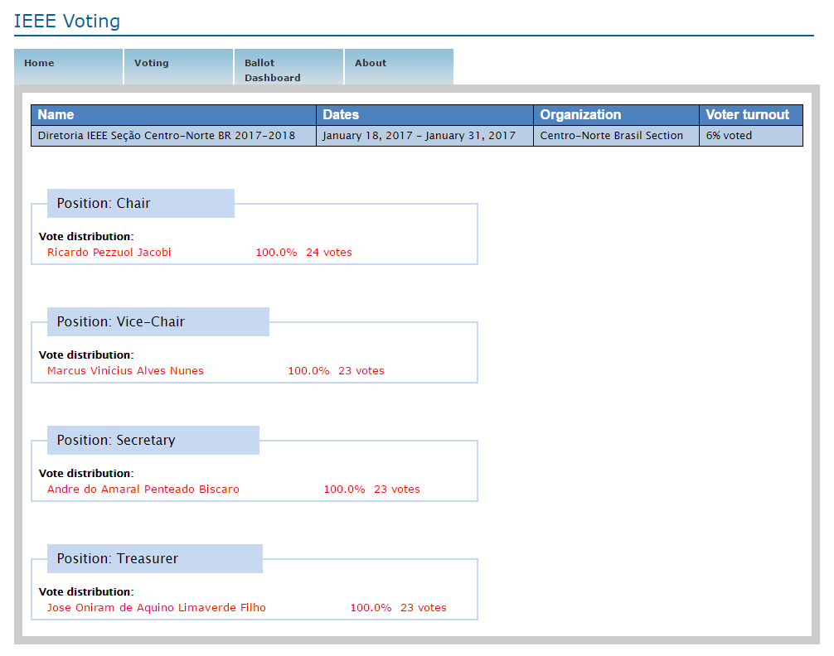
Task: Click the Position: Secretary heading
Action: click(116, 441)
